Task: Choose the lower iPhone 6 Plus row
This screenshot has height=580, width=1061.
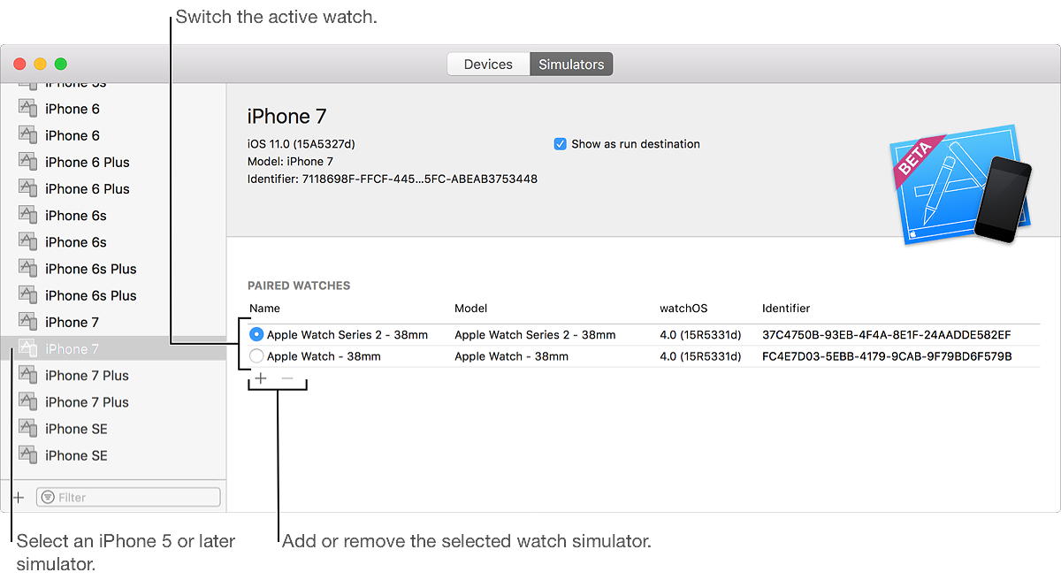Action: pos(113,189)
